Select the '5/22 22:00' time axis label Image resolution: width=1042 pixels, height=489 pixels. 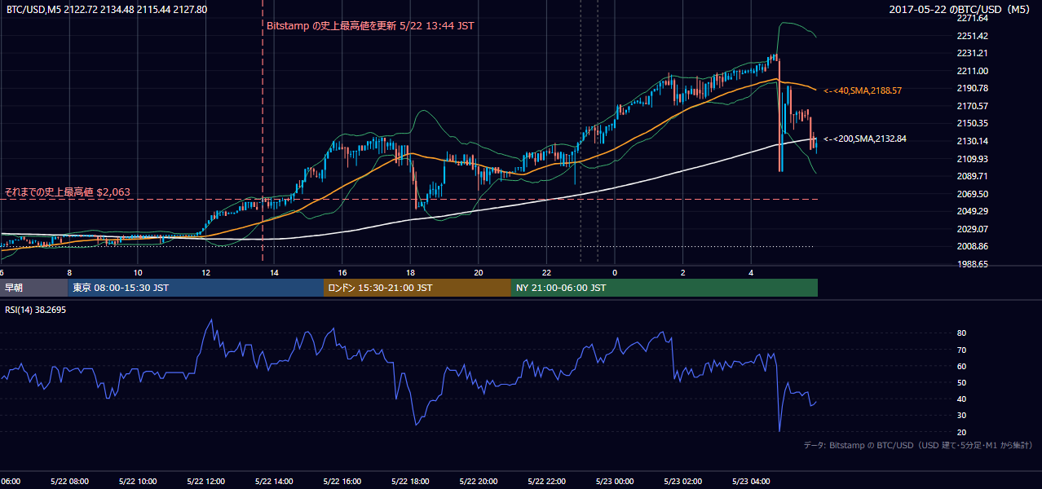coord(546,482)
